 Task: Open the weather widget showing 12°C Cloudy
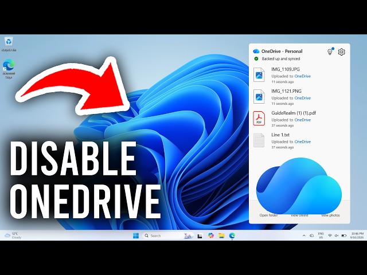coord(13,235)
